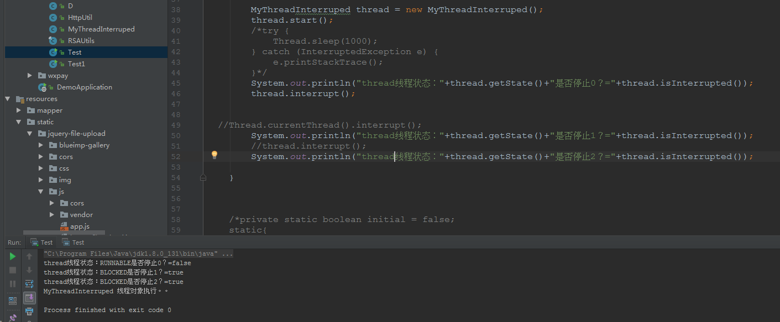The image size is (780, 322).
Task: Expand the wxpay folder
Action: tap(29, 75)
